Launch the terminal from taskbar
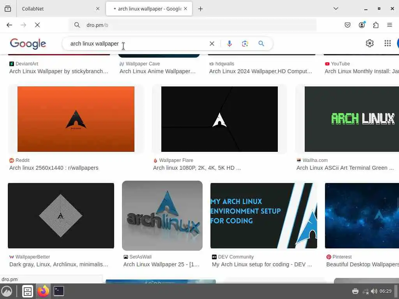The height and width of the screenshot is (299, 399). pyautogui.click(x=59, y=291)
